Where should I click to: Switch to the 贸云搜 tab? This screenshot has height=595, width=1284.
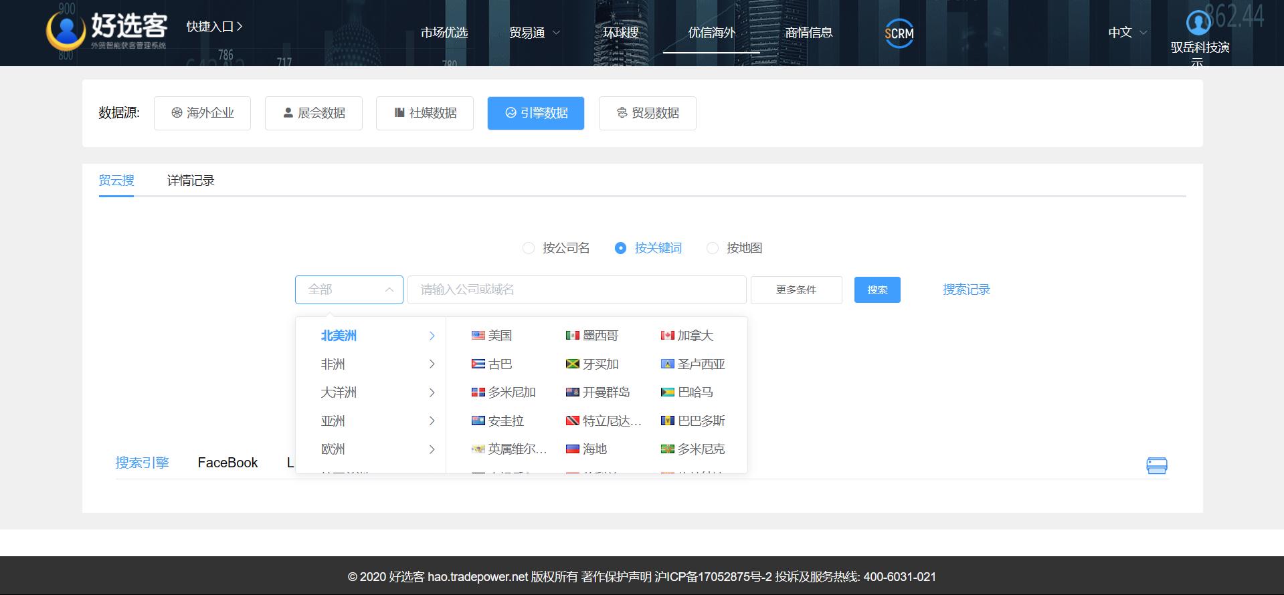[x=116, y=181]
